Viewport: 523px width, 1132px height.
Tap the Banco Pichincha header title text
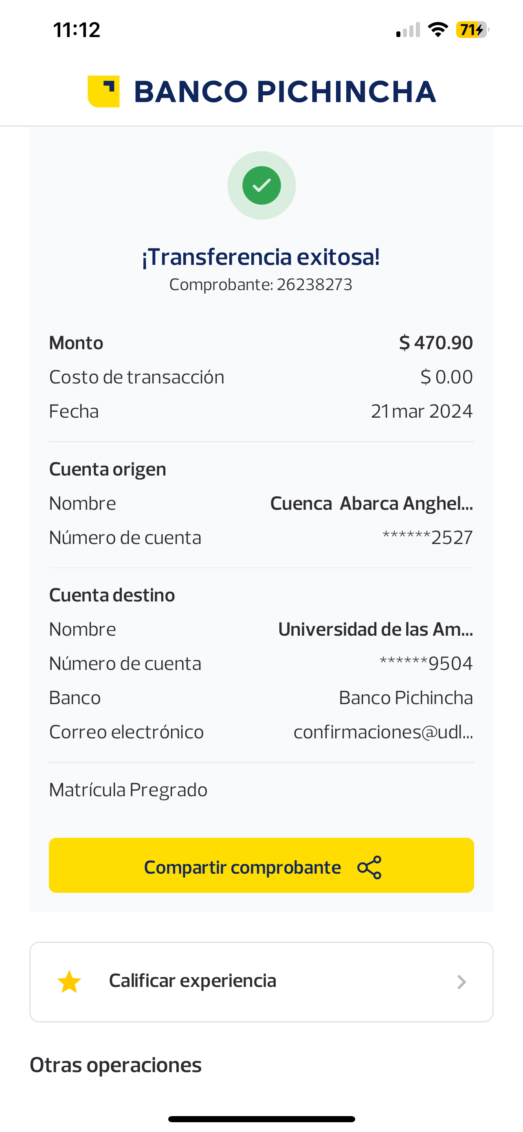(x=285, y=92)
